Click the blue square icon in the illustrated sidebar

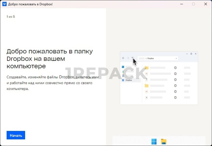click(123, 67)
